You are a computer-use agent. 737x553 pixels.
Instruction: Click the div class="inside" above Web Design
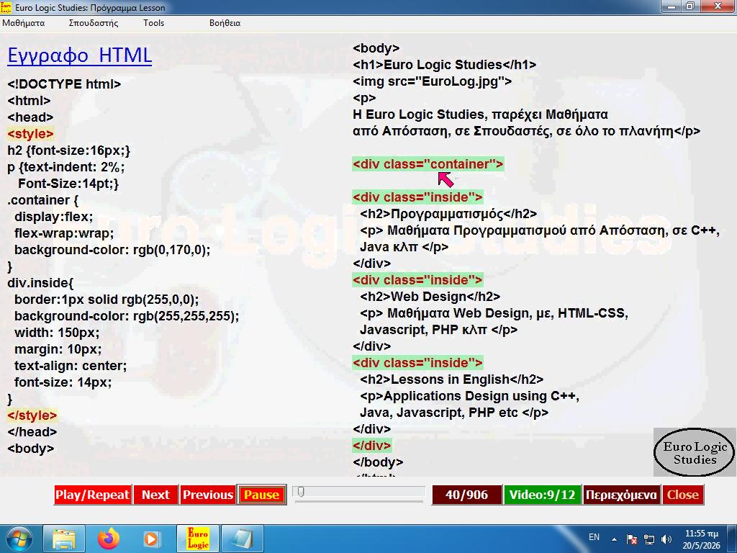(417, 280)
